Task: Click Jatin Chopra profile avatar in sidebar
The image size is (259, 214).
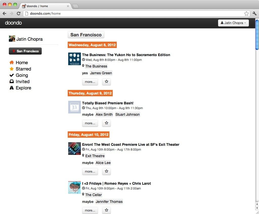Action: click(12, 38)
